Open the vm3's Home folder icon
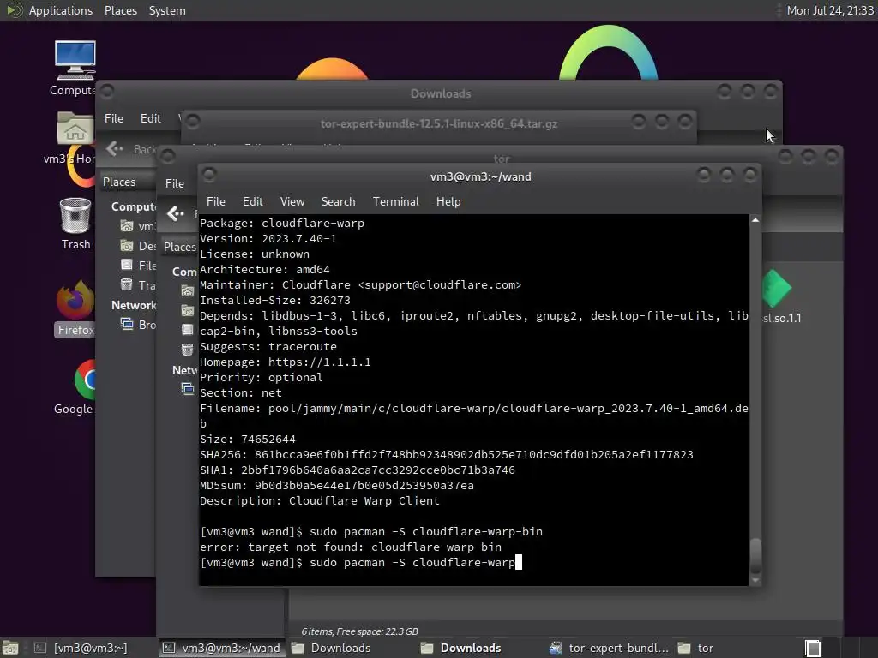878x658 pixels. (75, 129)
